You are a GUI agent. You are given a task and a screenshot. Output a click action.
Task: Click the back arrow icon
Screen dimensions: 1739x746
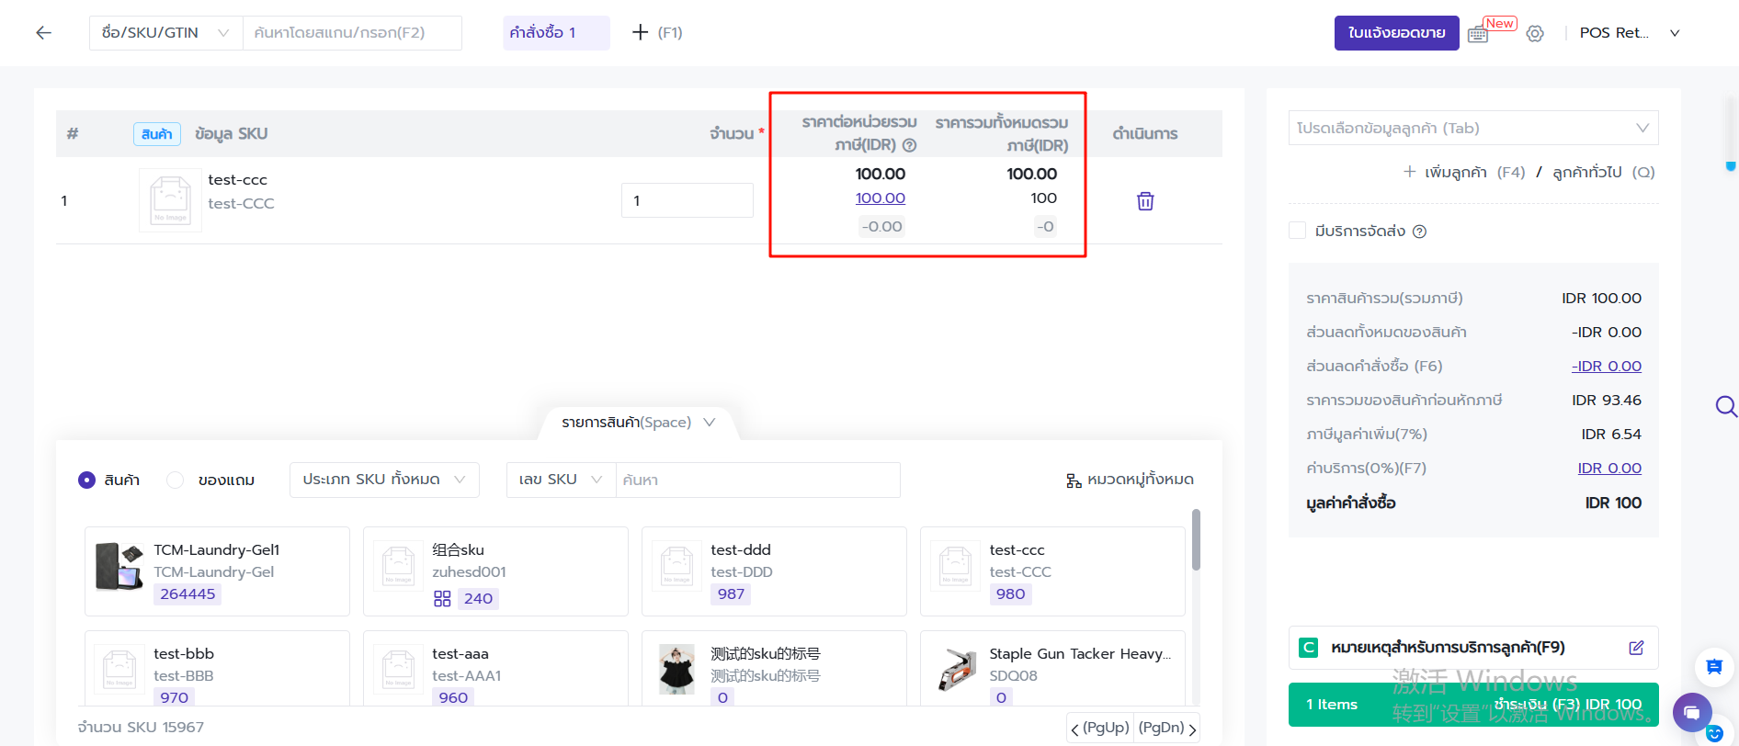click(43, 33)
